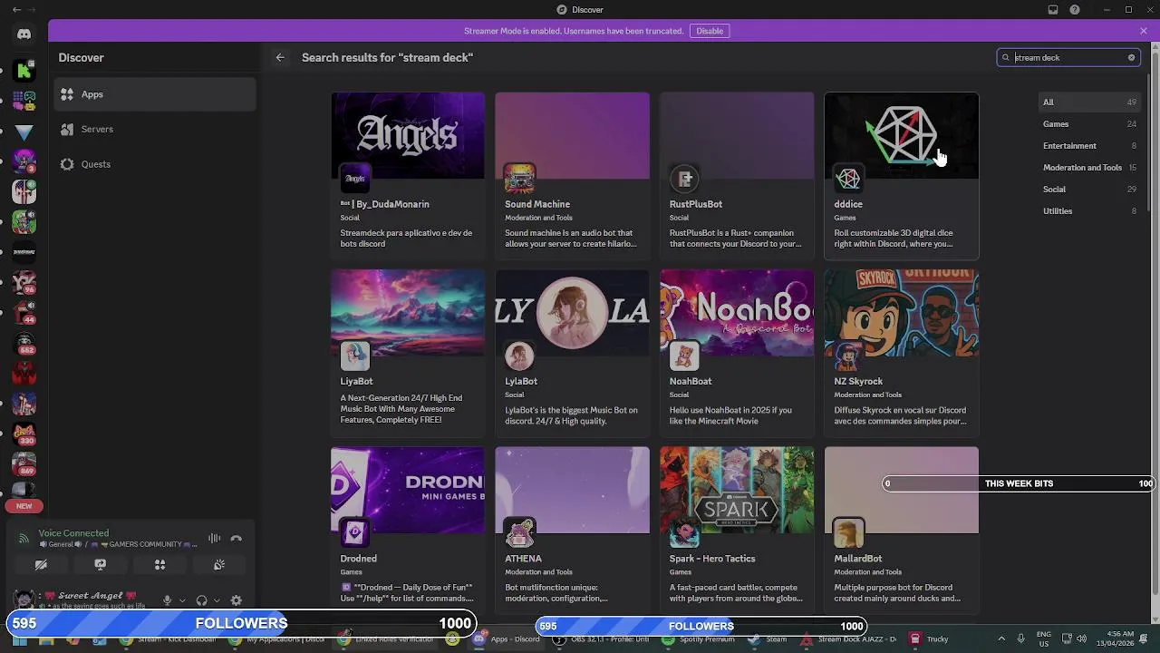
Task: Click the MallardBot duck avatar icon
Action: 849,533
